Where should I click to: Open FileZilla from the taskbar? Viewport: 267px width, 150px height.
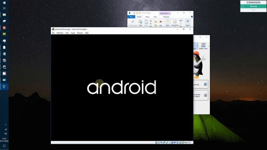pos(4,28)
